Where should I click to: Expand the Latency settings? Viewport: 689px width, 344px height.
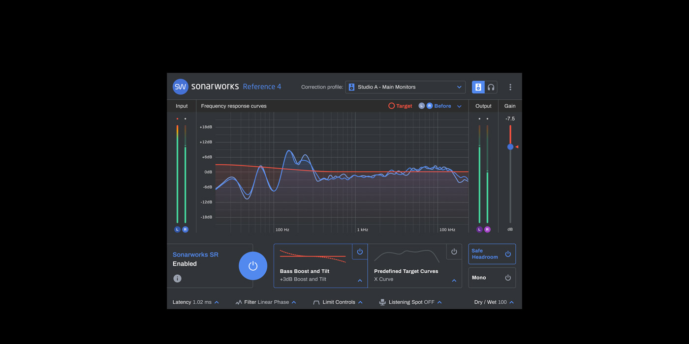[x=217, y=302]
